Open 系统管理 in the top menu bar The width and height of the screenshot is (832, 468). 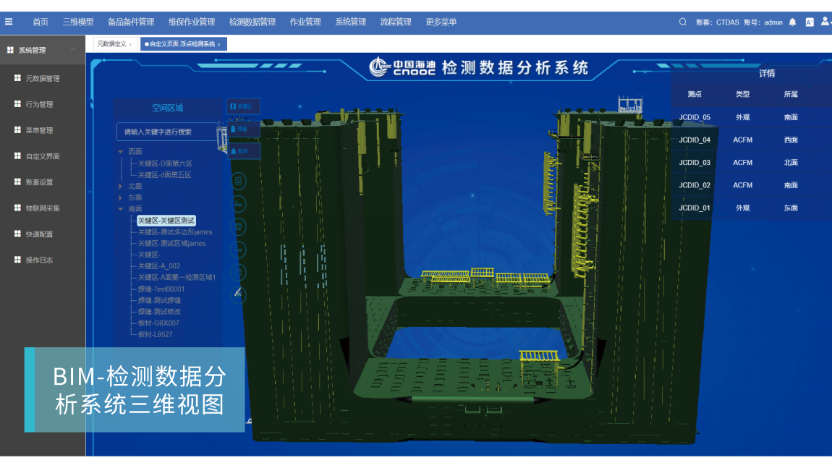pos(351,22)
